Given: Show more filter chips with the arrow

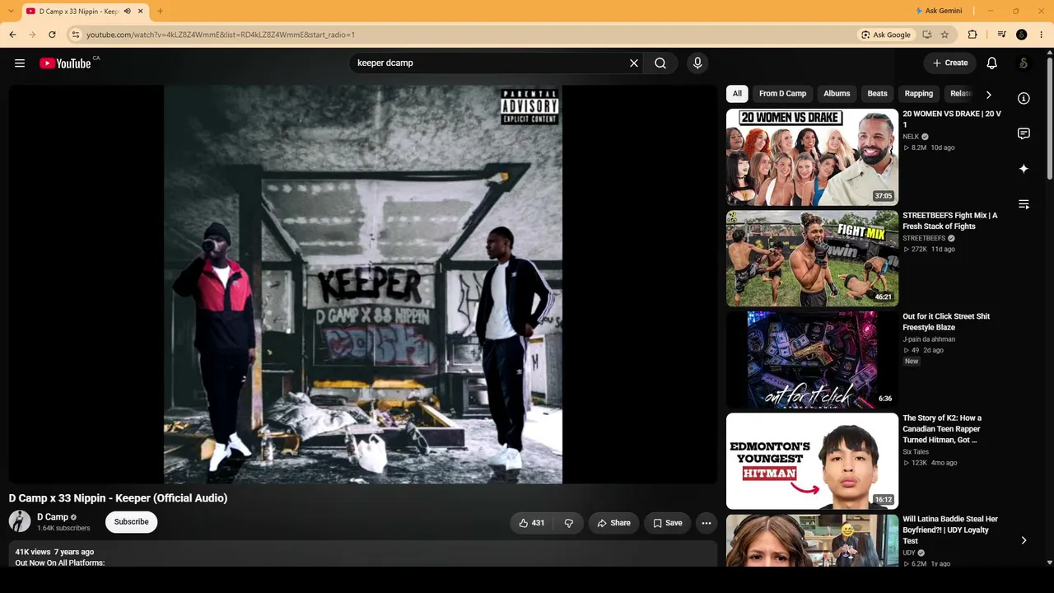Looking at the screenshot, I should point(988,95).
